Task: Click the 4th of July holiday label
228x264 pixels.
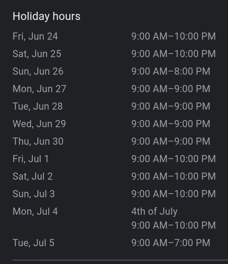Action: point(154,211)
